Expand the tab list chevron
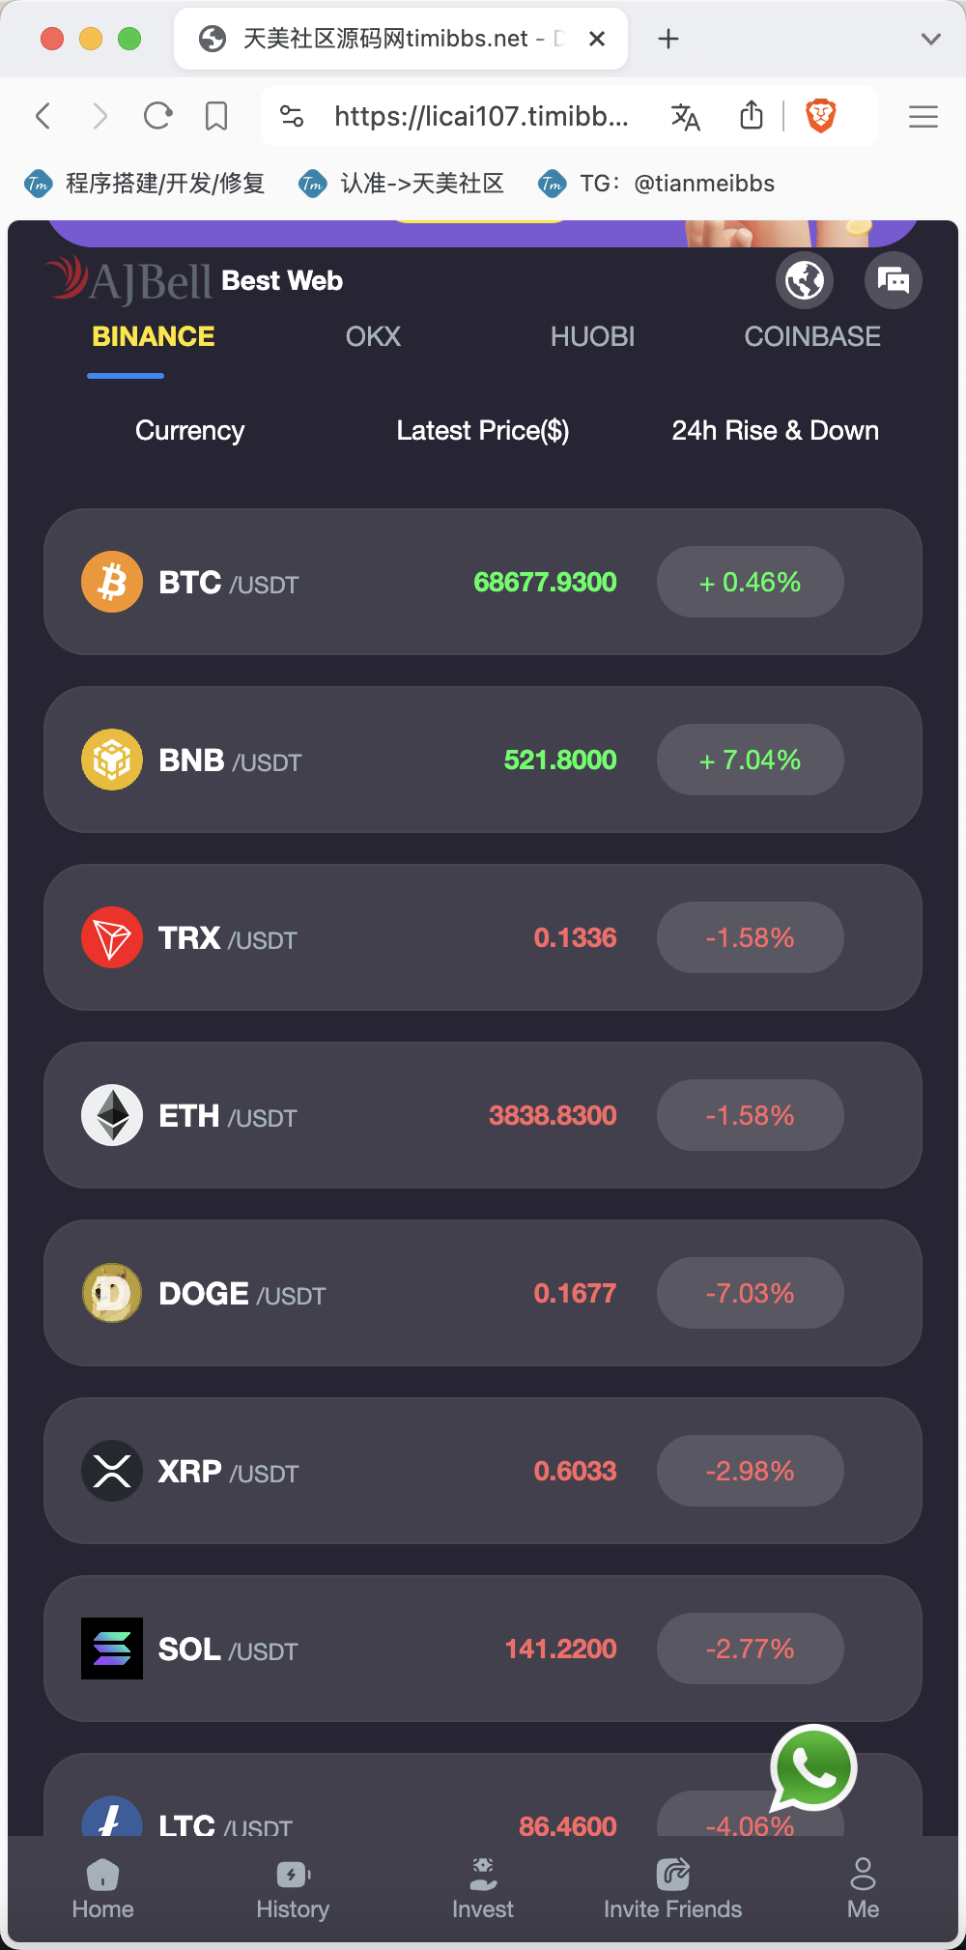The image size is (966, 1950). point(930,39)
